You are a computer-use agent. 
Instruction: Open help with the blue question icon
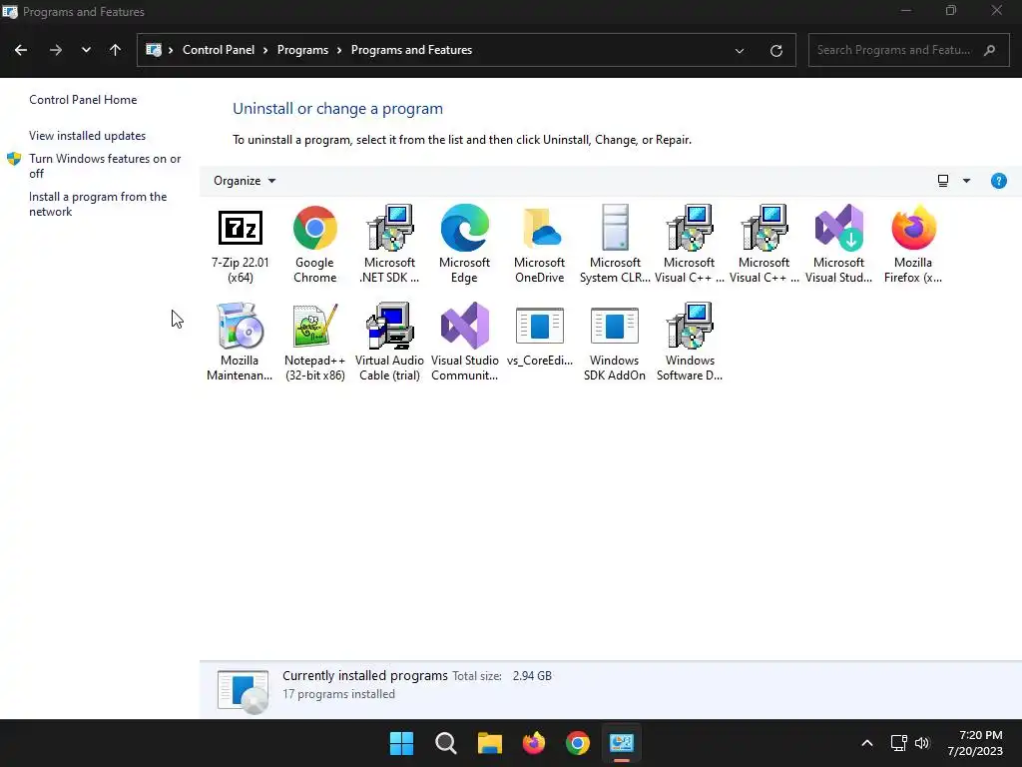tap(998, 181)
